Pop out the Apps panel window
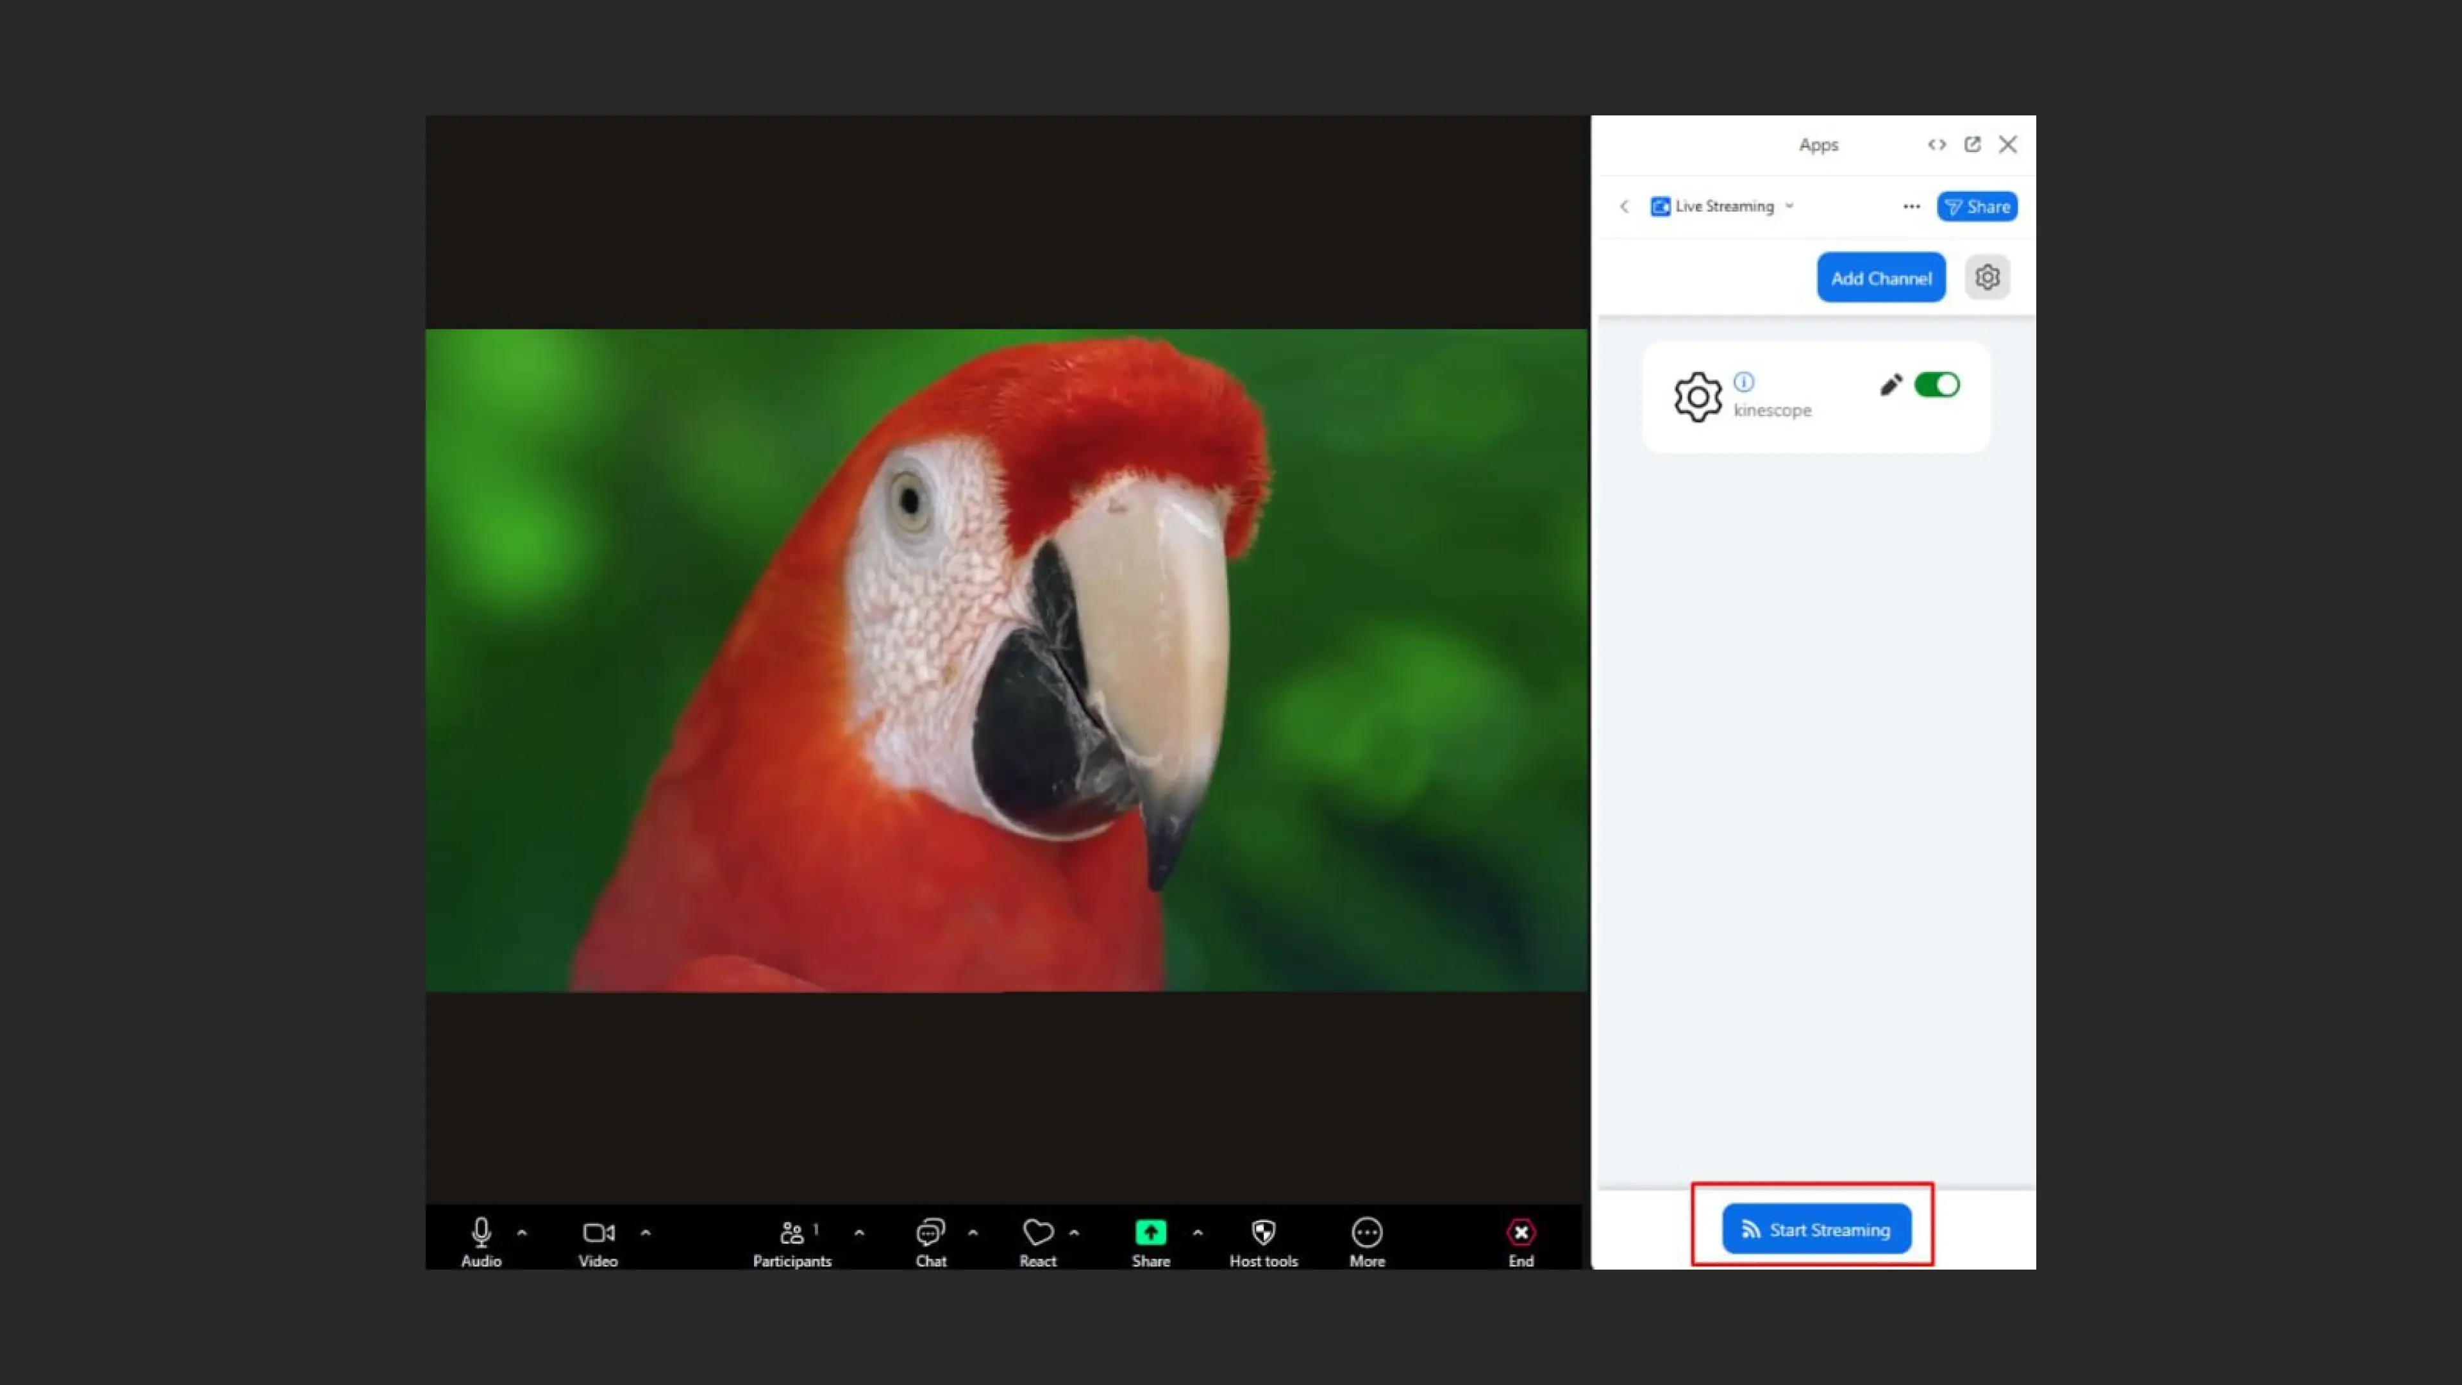 click(x=1972, y=144)
